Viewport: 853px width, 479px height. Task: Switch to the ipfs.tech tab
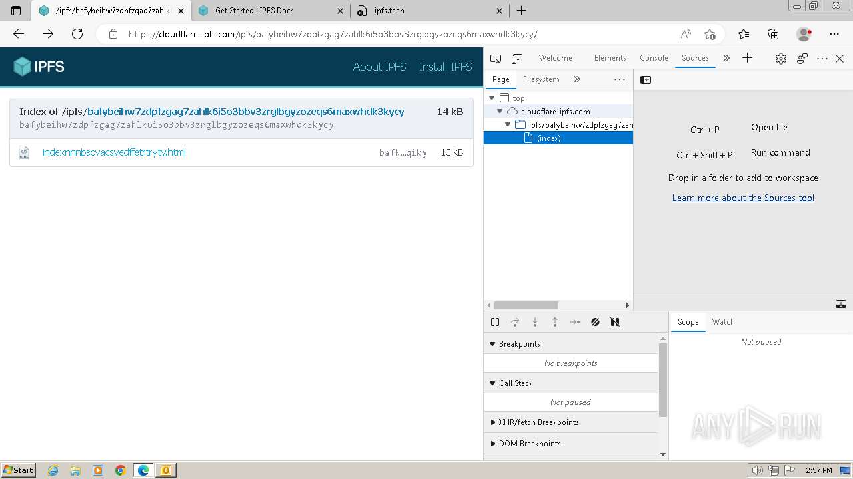pos(429,11)
